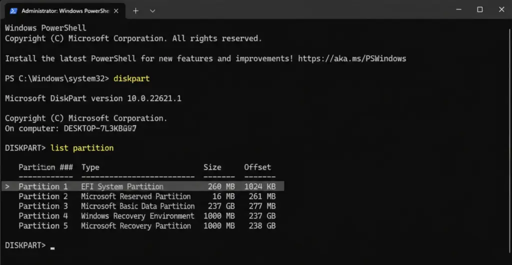The image size is (512, 265).
Task: Click the https://aka.ms/PSWindows link
Action: [x=352, y=59]
